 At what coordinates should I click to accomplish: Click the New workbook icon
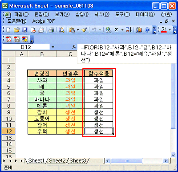coord(8,30)
